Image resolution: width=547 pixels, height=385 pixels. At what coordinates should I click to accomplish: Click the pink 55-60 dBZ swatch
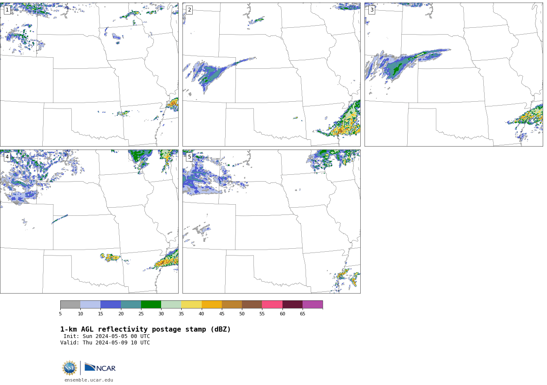pyautogui.click(x=272, y=304)
